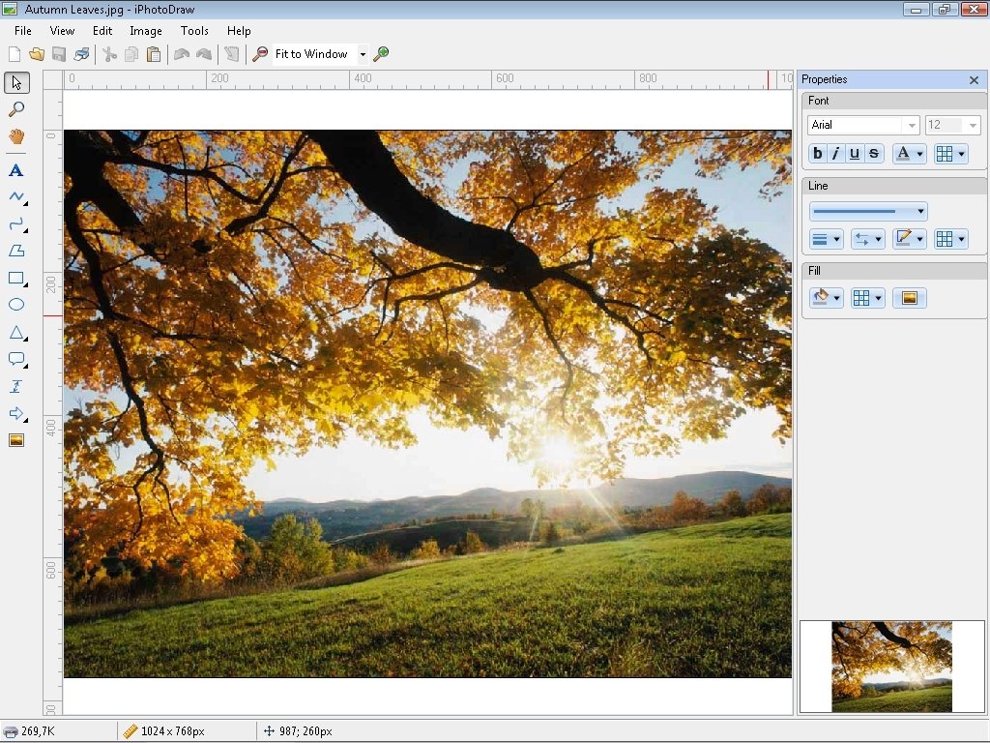Select the triangle shape tool
The width and height of the screenshot is (990, 743).
coord(17,333)
